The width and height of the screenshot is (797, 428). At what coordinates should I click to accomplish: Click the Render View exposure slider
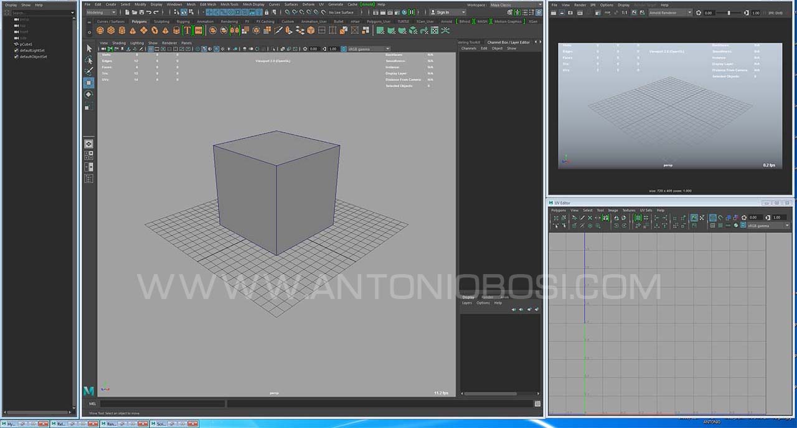(x=729, y=12)
